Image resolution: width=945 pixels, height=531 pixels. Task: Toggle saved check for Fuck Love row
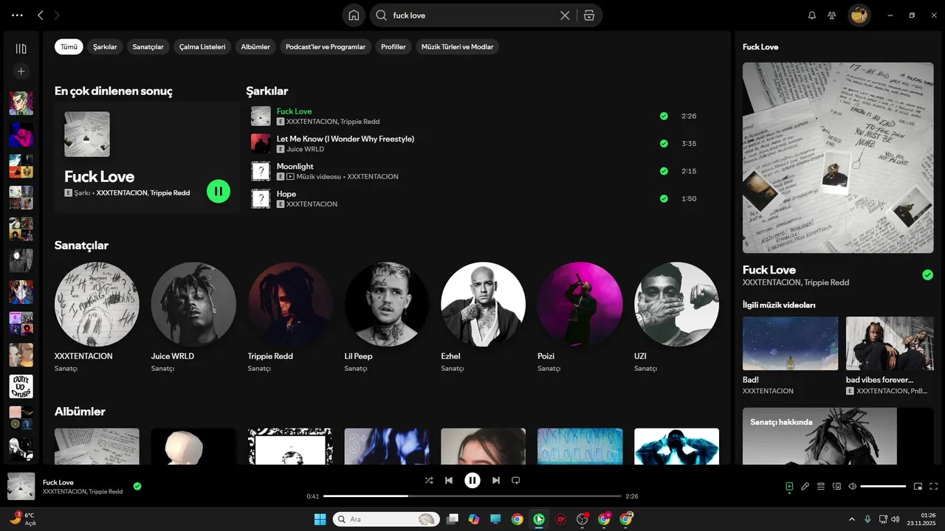click(664, 116)
